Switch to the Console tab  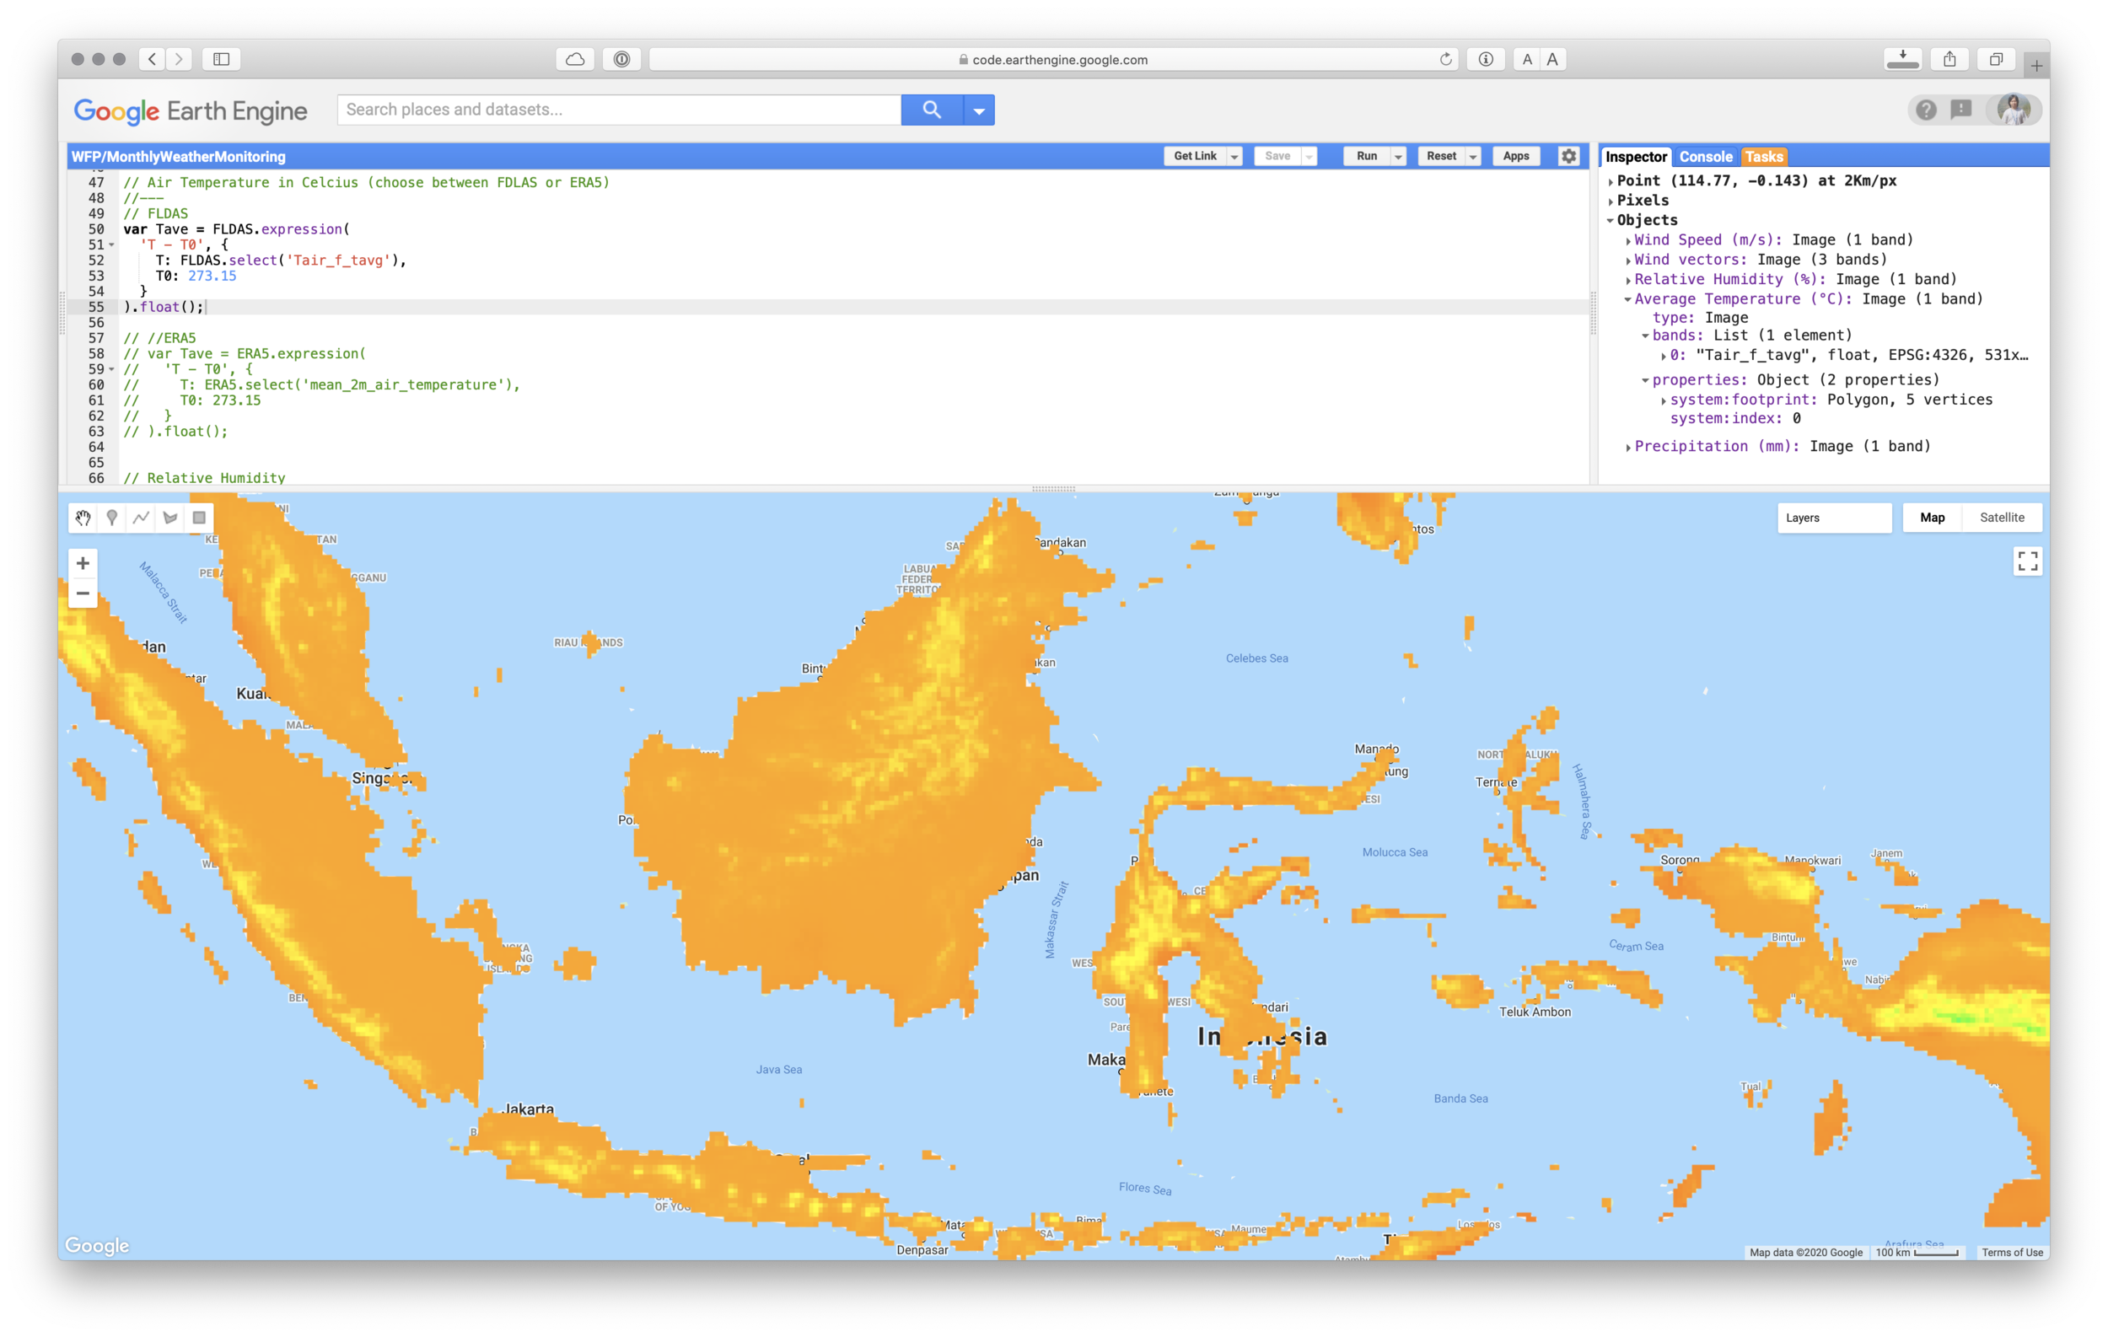[1705, 157]
